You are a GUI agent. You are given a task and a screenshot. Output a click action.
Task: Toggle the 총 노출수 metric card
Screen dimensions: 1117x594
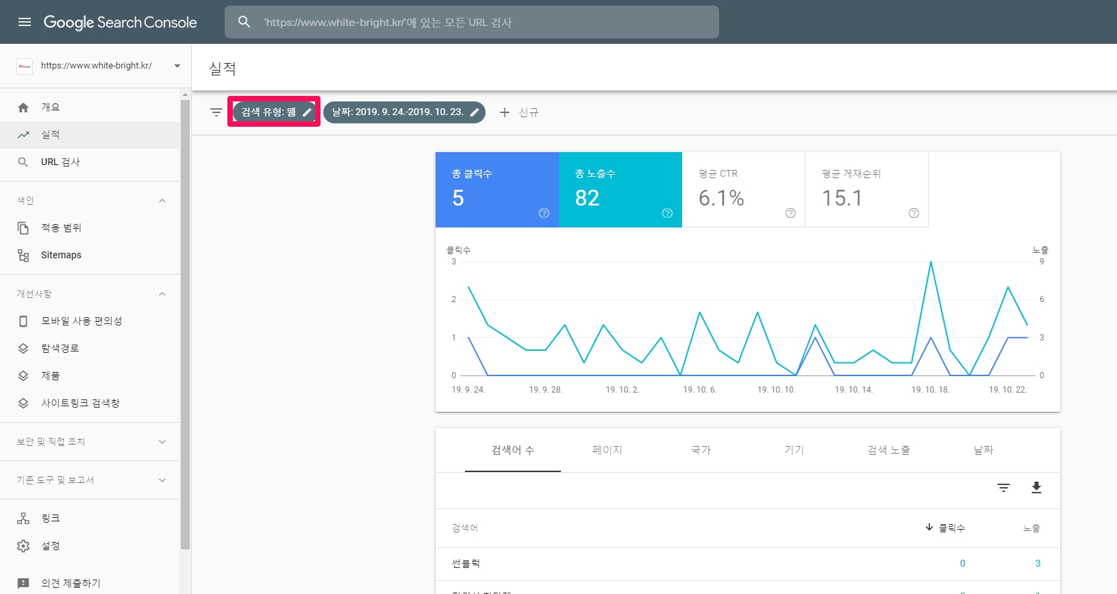(620, 189)
